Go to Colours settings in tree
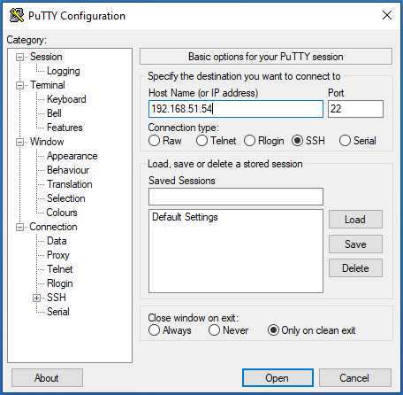Viewport: 403px width, 395px height. point(62,213)
